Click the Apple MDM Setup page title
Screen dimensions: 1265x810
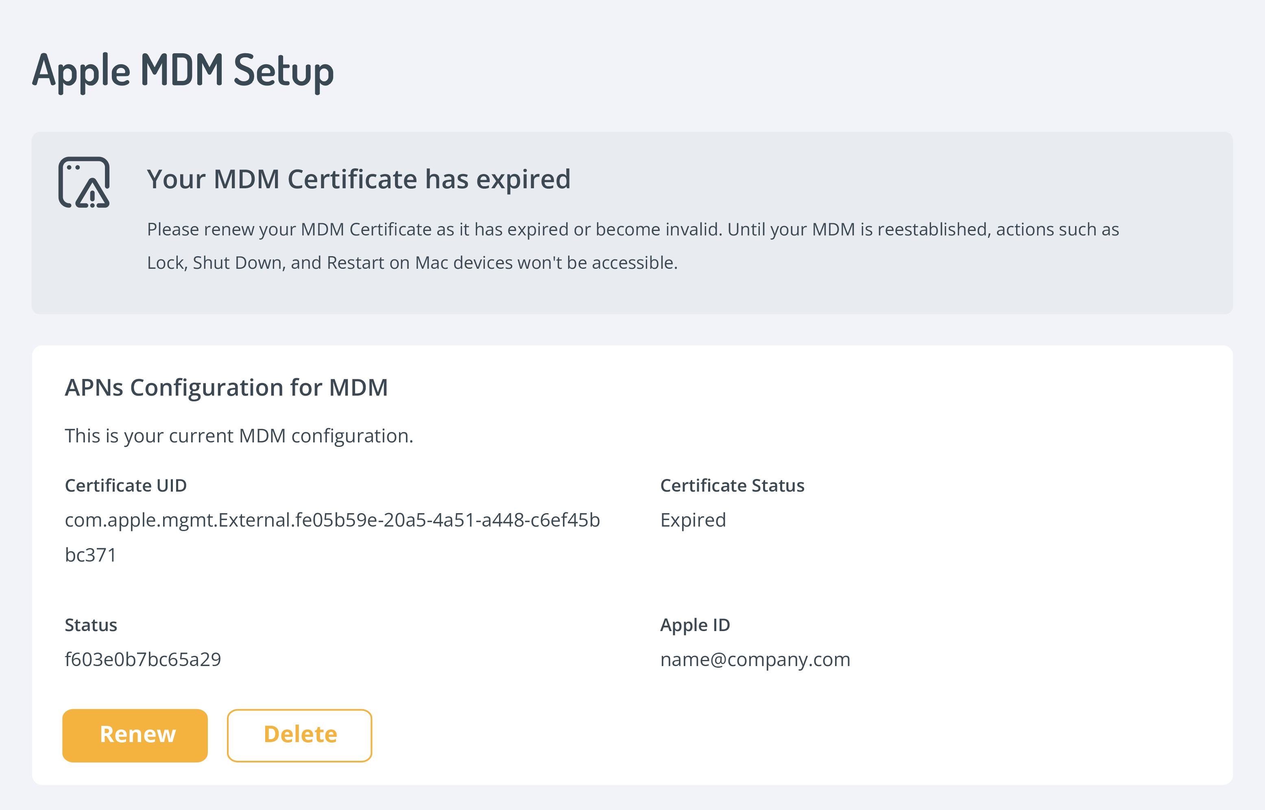(183, 70)
